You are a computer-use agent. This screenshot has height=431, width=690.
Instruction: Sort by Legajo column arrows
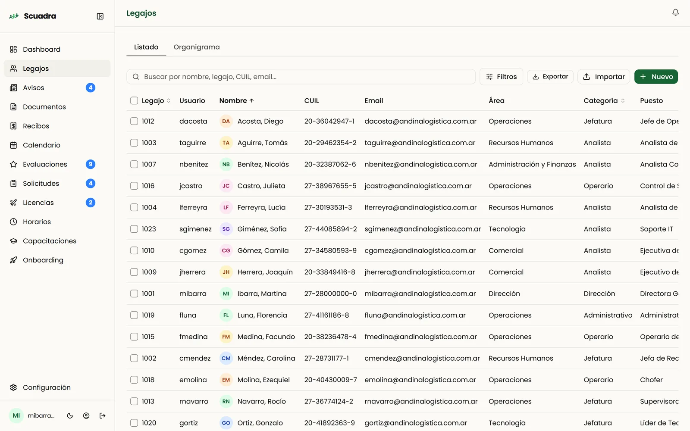tap(169, 100)
